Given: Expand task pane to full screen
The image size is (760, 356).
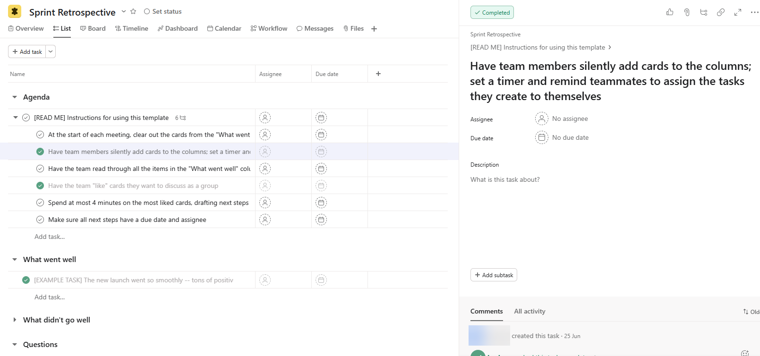Looking at the screenshot, I should click(x=738, y=12).
